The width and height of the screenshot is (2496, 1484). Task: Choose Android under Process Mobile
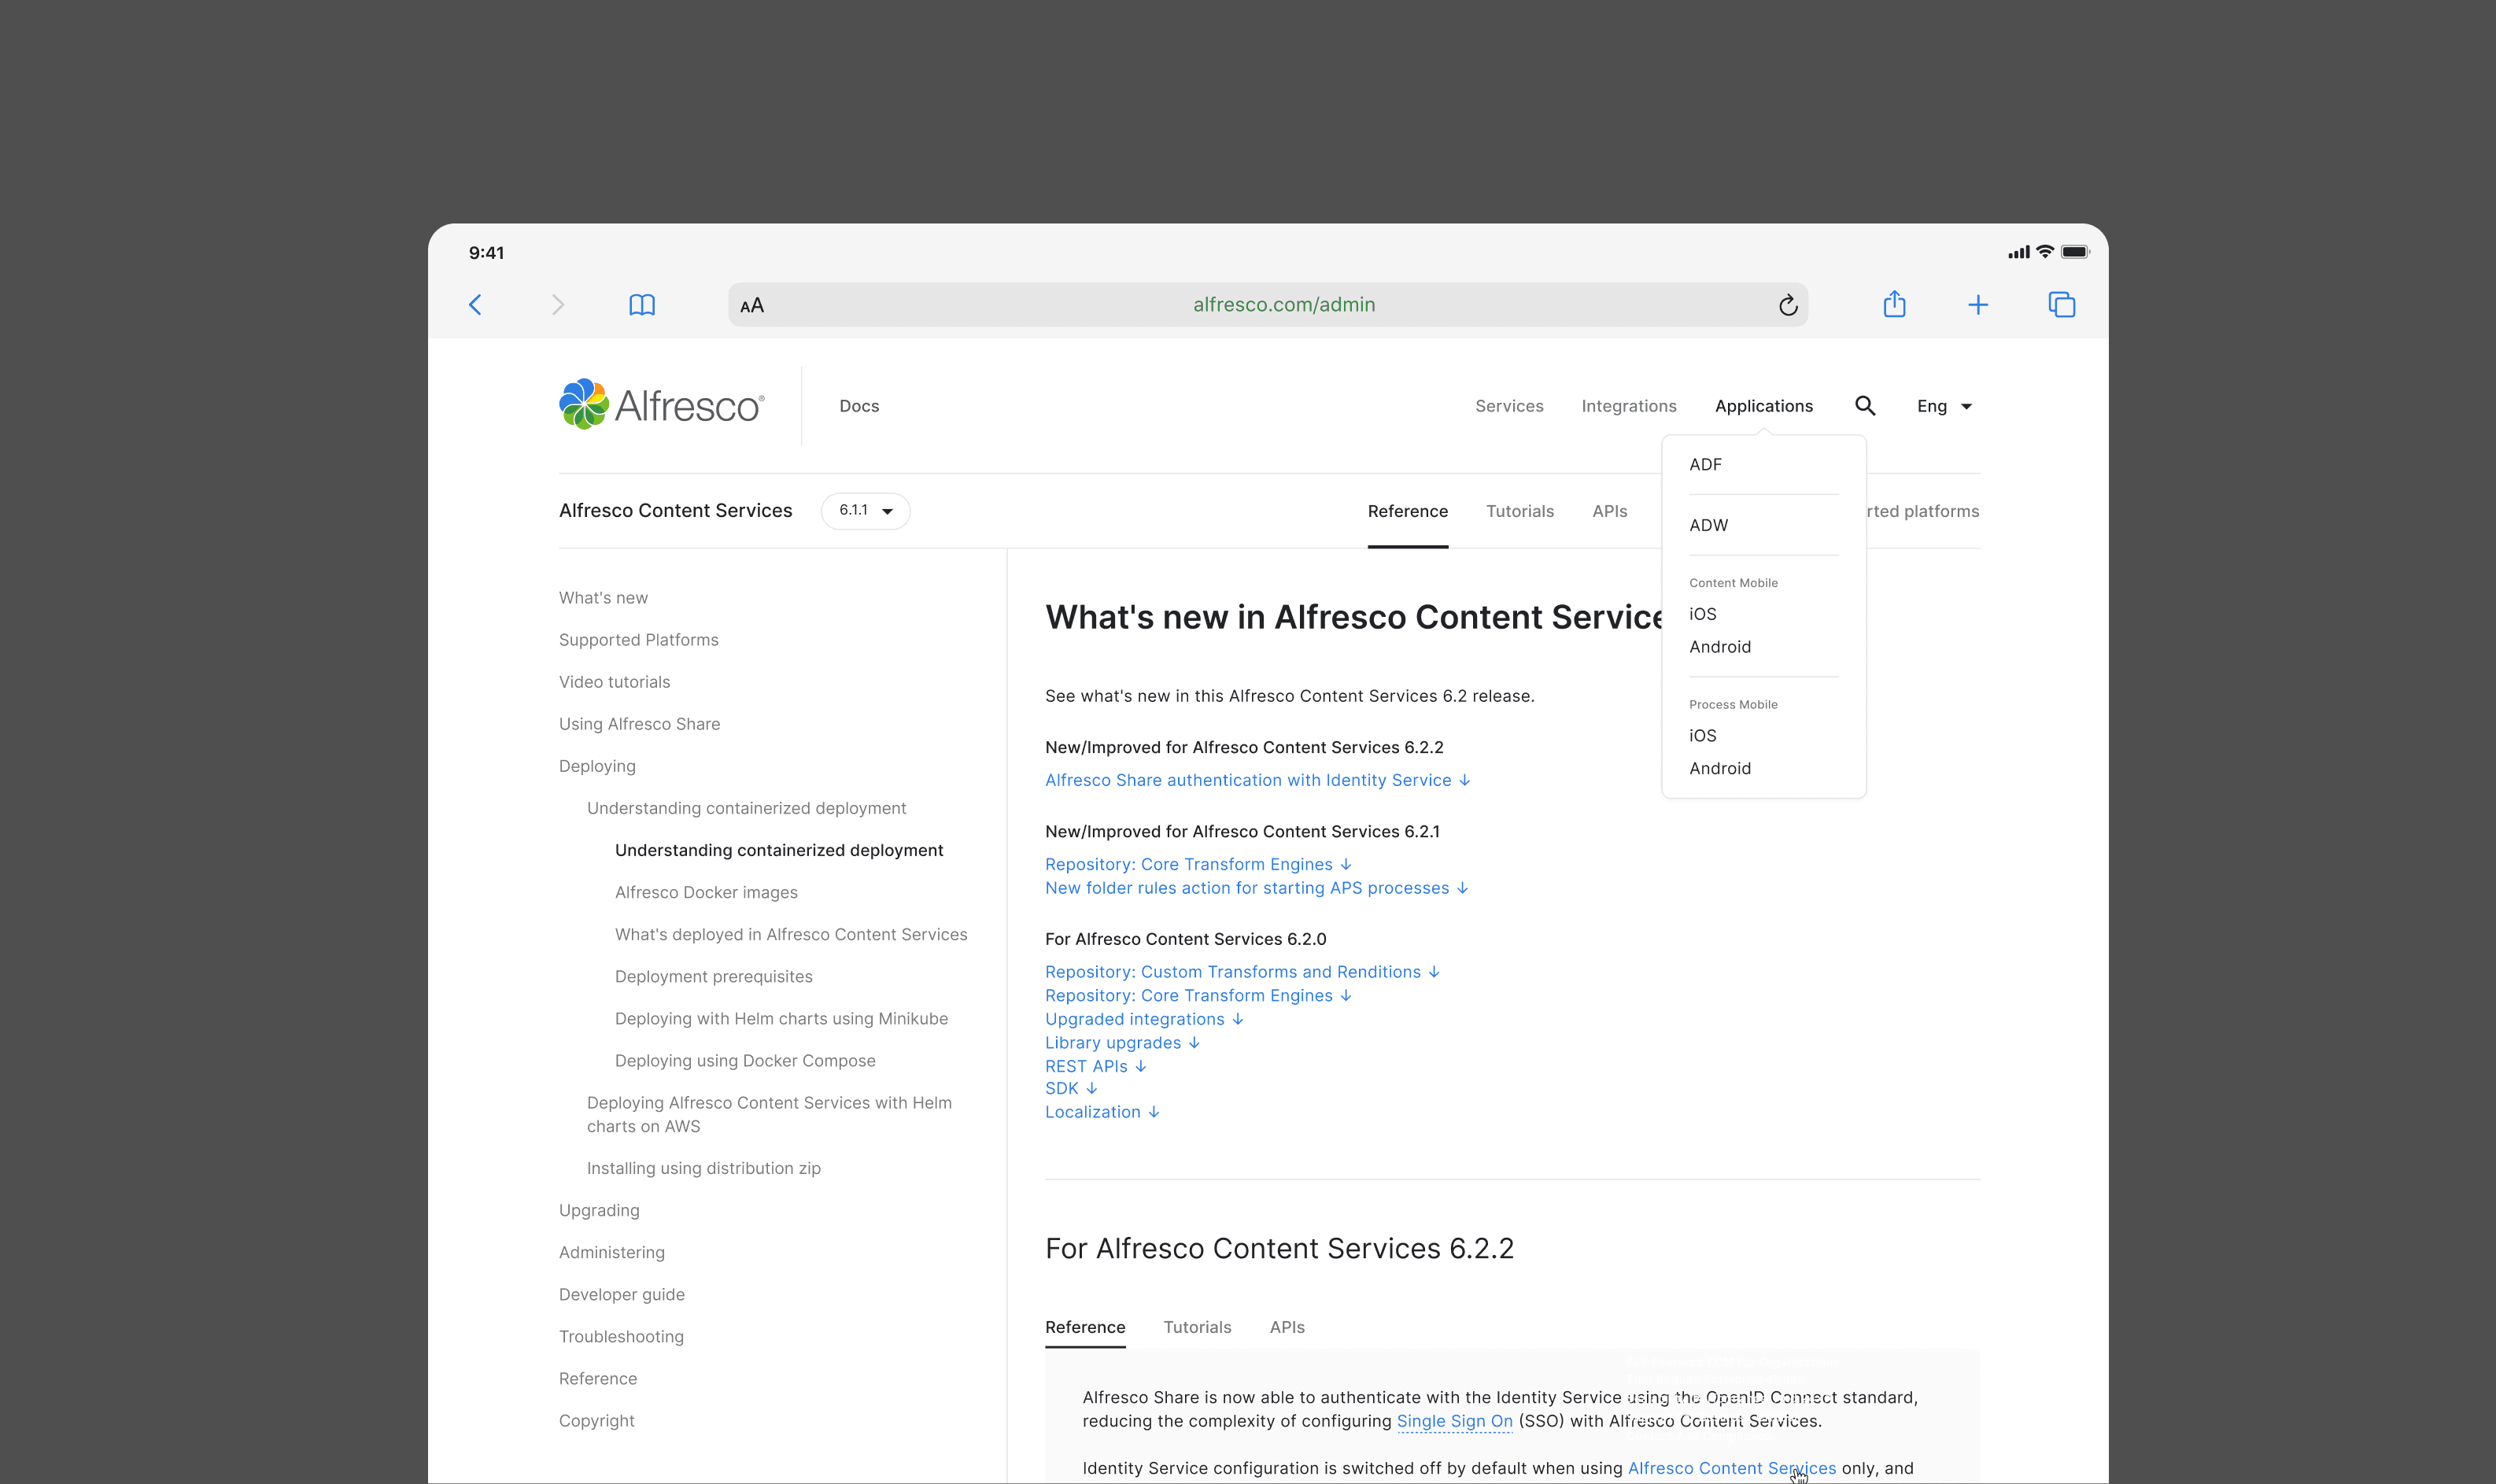[x=1719, y=769]
